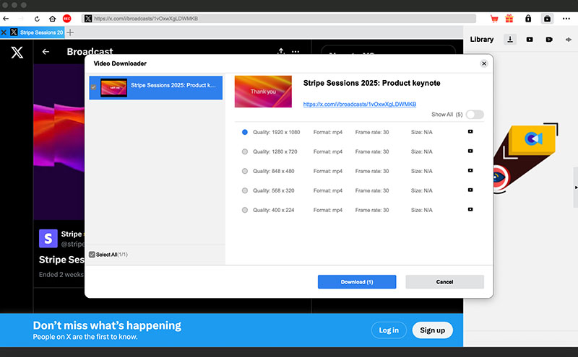Choose the 400 x 224 quality option
Viewport: 578px width, 357px height.
pyautogui.click(x=245, y=210)
